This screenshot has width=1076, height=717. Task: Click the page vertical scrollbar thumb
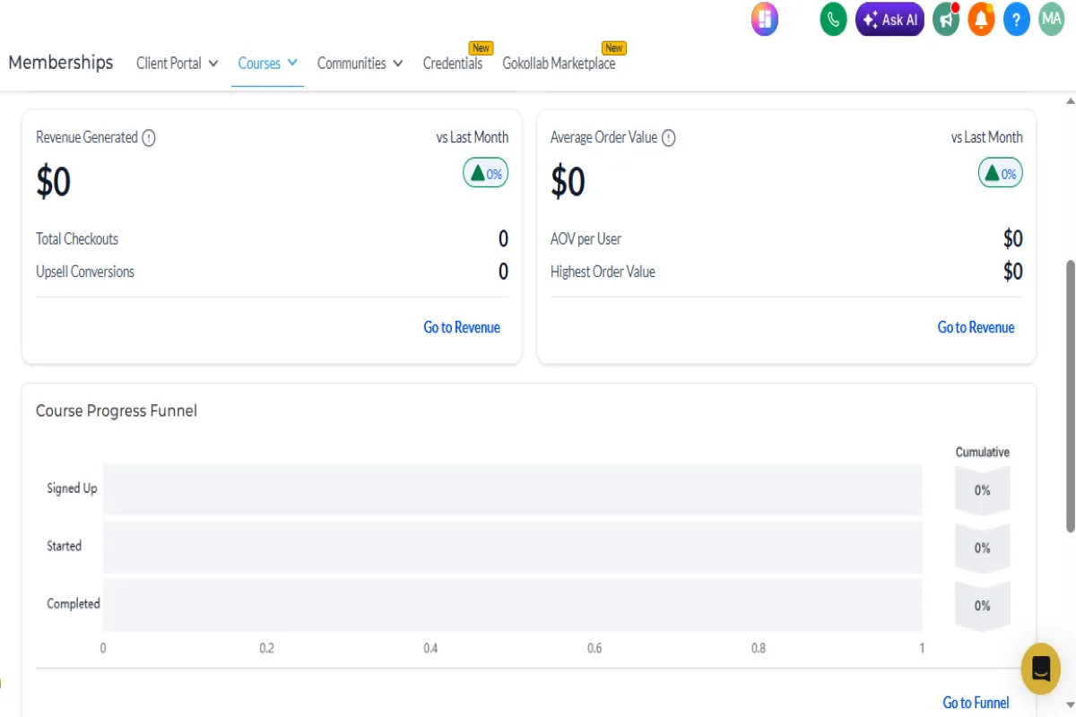[x=1069, y=394]
